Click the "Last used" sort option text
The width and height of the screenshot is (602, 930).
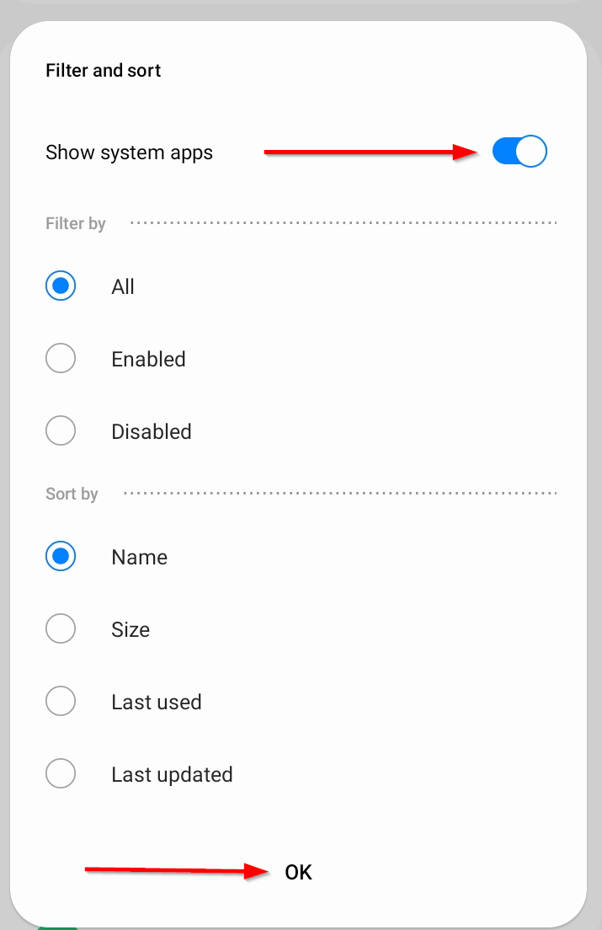point(157,703)
